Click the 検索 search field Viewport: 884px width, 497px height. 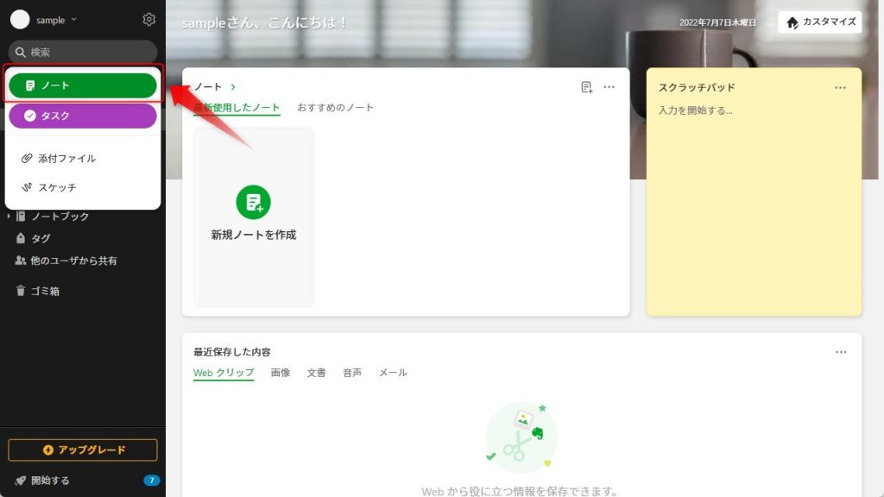pyautogui.click(x=82, y=52)
